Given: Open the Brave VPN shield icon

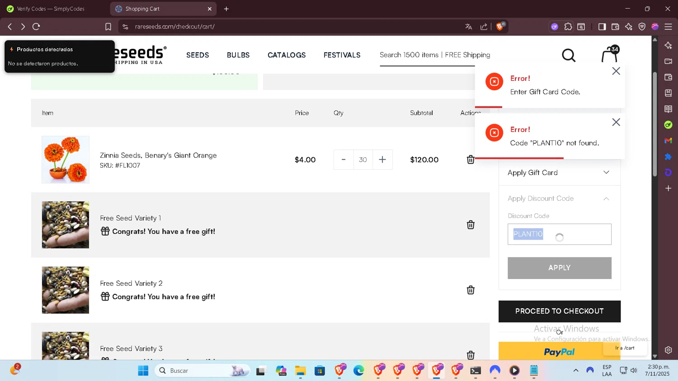Looking at the screenshot, I should pyautogui.click(x=642, y=27).
